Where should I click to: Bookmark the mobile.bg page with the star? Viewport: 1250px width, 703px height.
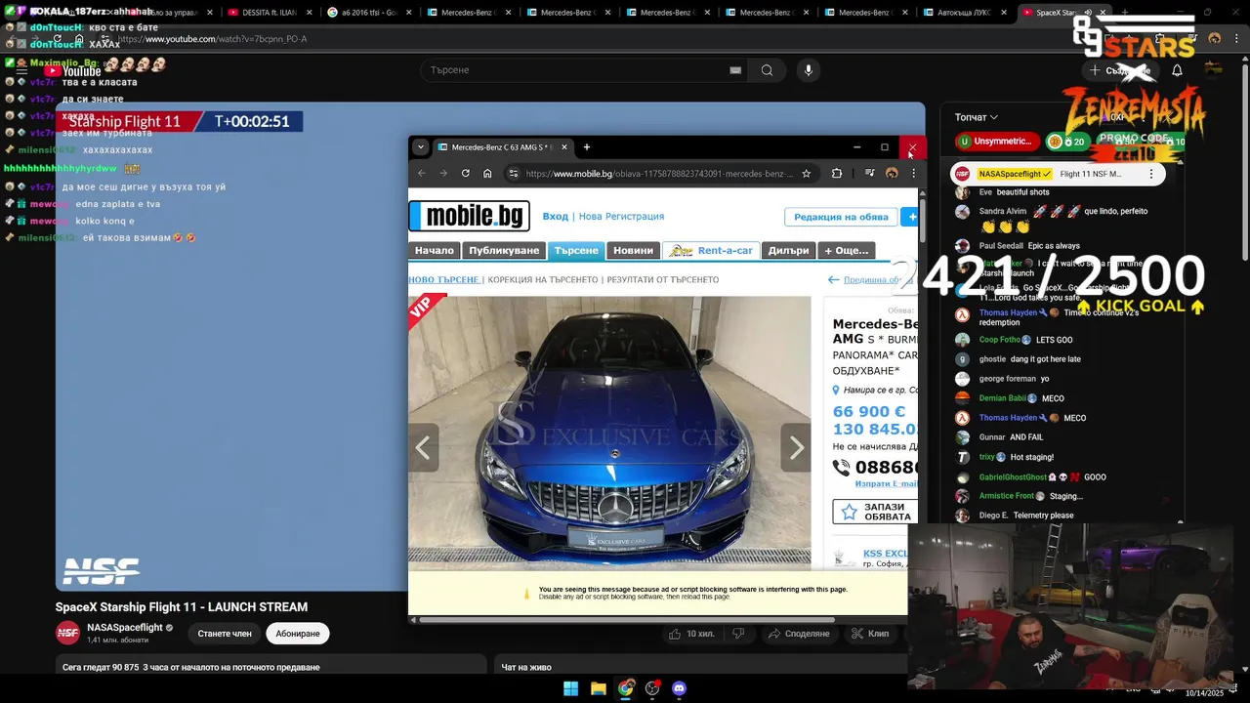(x=806, y=173)
